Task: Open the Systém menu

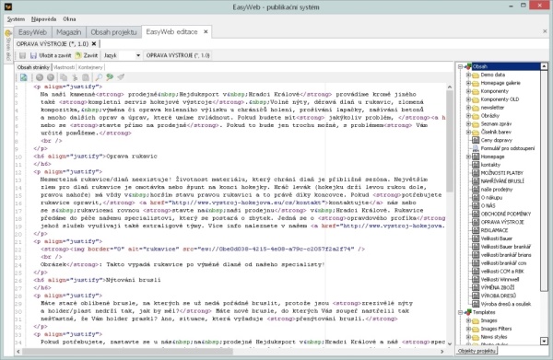Action: coord(16,19)
